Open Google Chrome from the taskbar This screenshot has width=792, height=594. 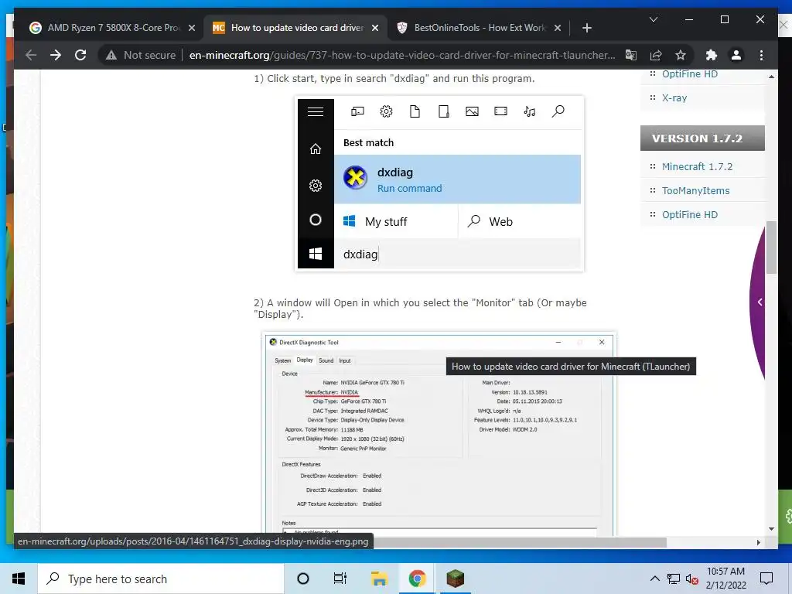pos(417,579)
